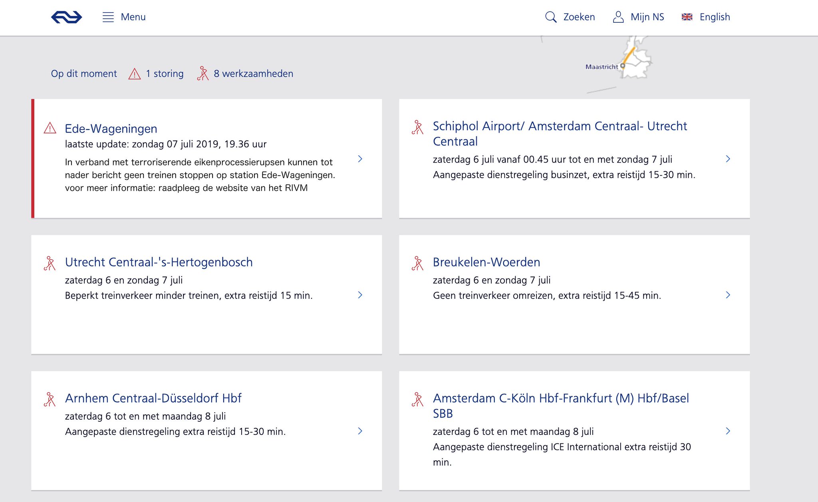Open Zoeken search link

coord(579,17)
